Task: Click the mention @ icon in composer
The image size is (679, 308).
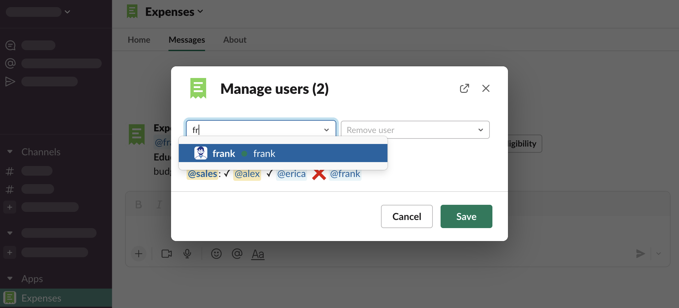Action: click(237, 254)
